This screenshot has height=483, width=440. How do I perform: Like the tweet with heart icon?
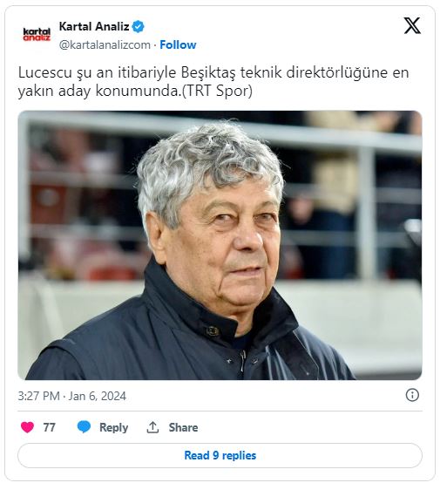pos(27,427)
